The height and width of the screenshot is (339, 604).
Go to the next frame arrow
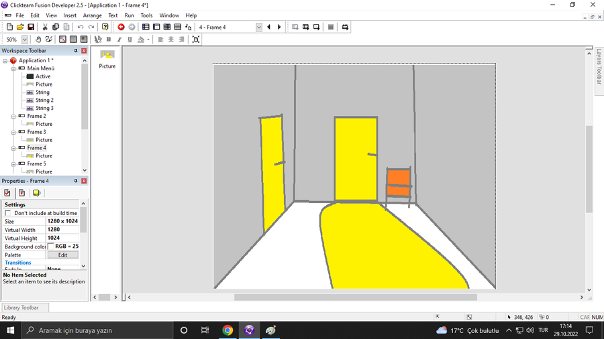(x=279, y=27)
